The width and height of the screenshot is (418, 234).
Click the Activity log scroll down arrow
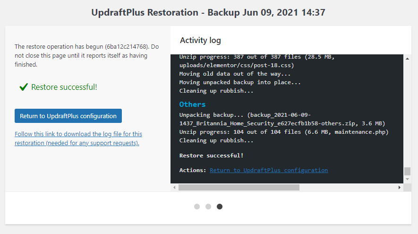pos(407,179)
